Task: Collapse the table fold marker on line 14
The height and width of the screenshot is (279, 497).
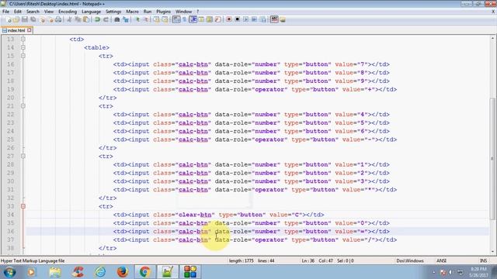Action: 23,47
